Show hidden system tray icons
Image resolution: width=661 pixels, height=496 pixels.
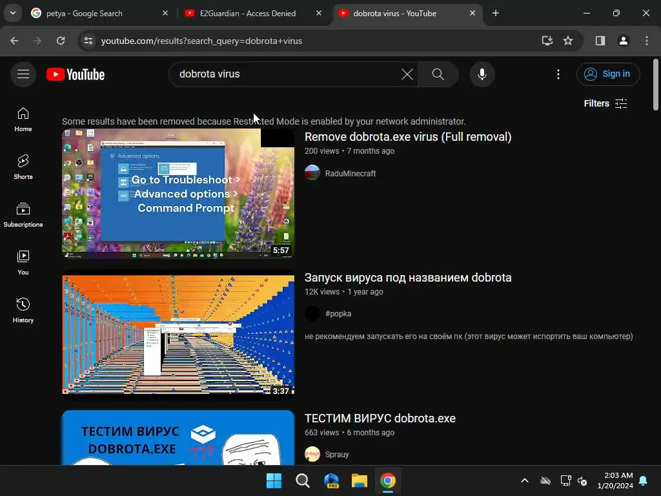[x=524, y=480]
